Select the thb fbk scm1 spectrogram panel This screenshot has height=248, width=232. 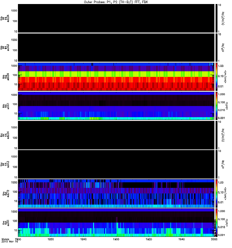tap(116, 106)
